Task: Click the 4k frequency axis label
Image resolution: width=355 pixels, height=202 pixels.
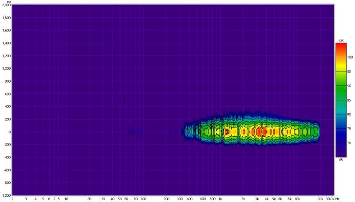Action: [267, 199]
